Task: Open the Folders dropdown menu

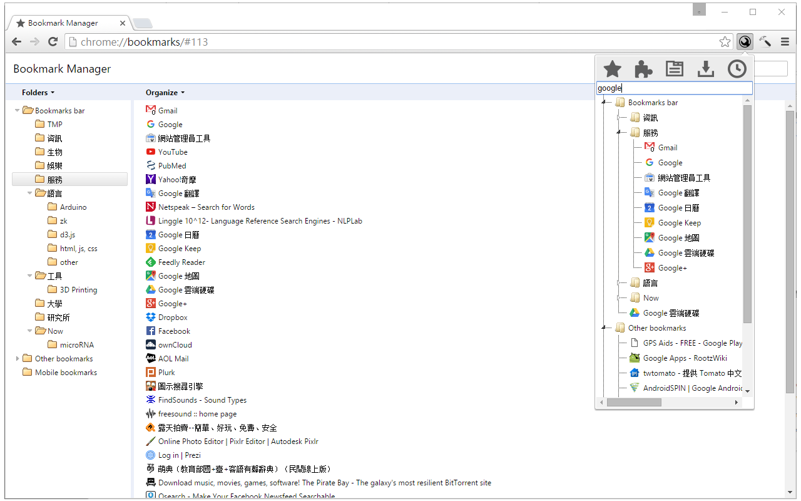Action: [x=38, y=93]
